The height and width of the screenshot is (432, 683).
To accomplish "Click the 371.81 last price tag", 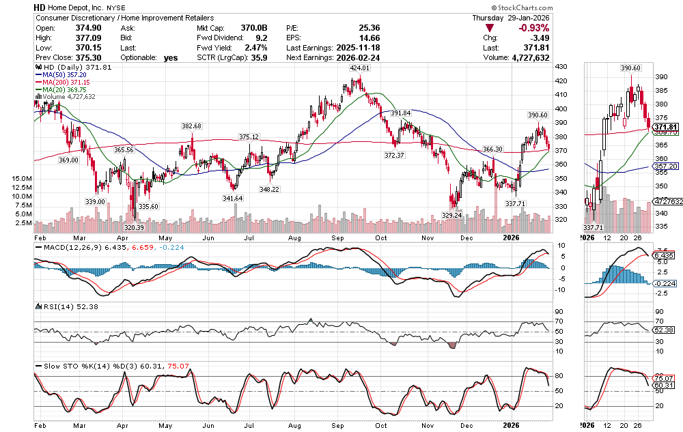I will pos(665,127).
